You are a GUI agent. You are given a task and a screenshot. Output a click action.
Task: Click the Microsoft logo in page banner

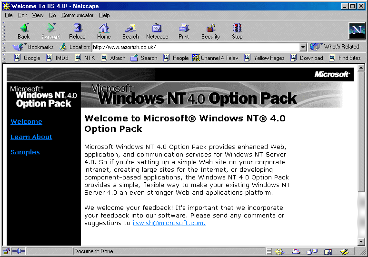[332, 74]
